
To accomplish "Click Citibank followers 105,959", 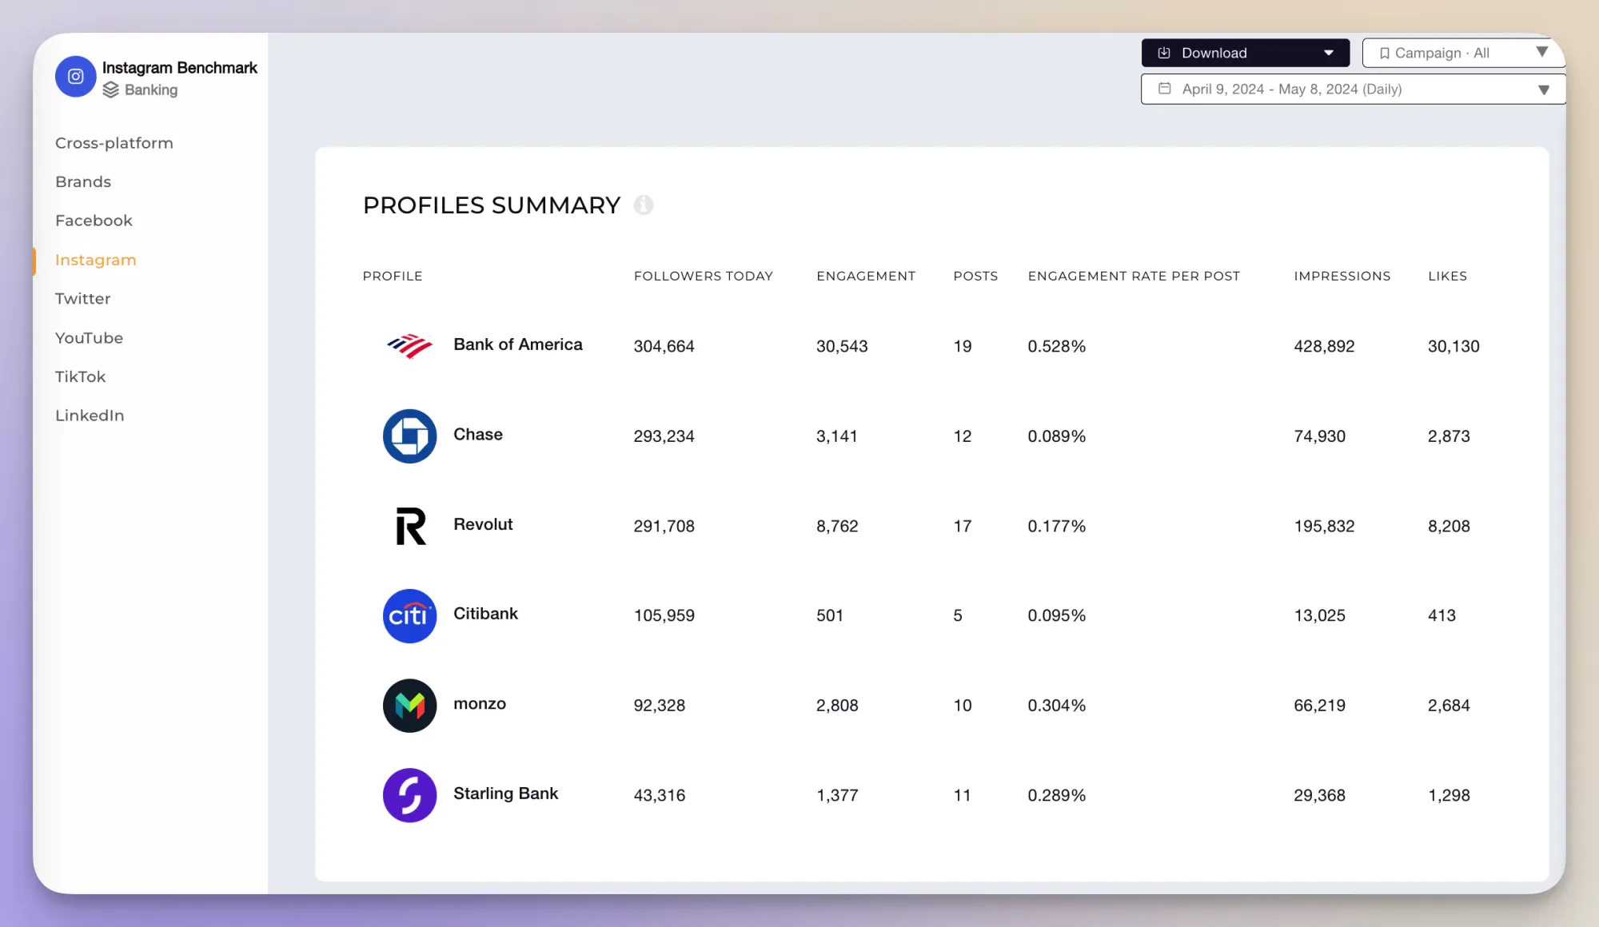I will 664,615.
